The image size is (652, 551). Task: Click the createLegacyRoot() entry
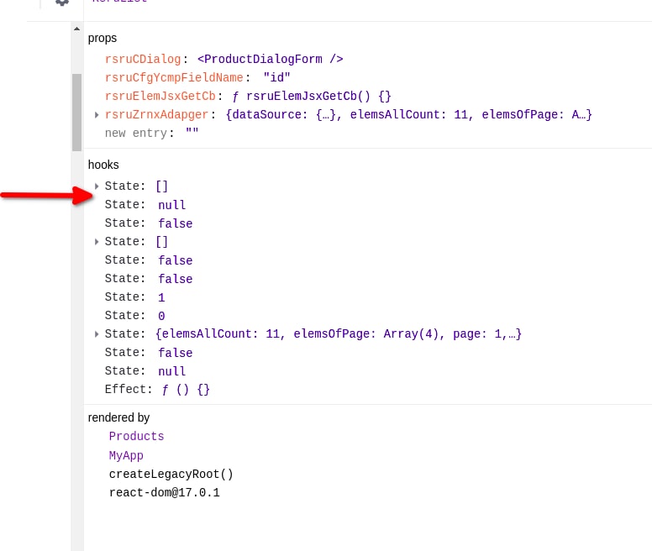coord(171,474)
